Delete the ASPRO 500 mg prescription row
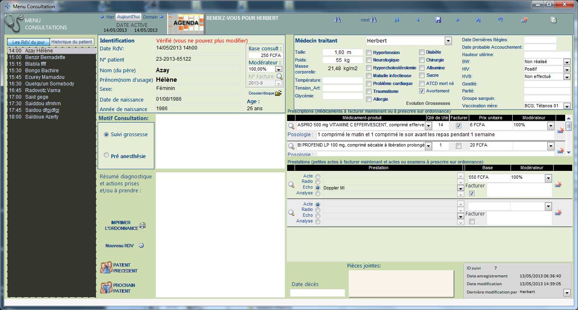Screen dimensions: 578x310 point(561,130)
